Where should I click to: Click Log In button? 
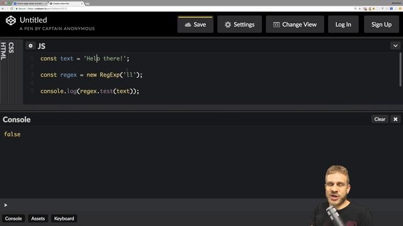[343, 24]
